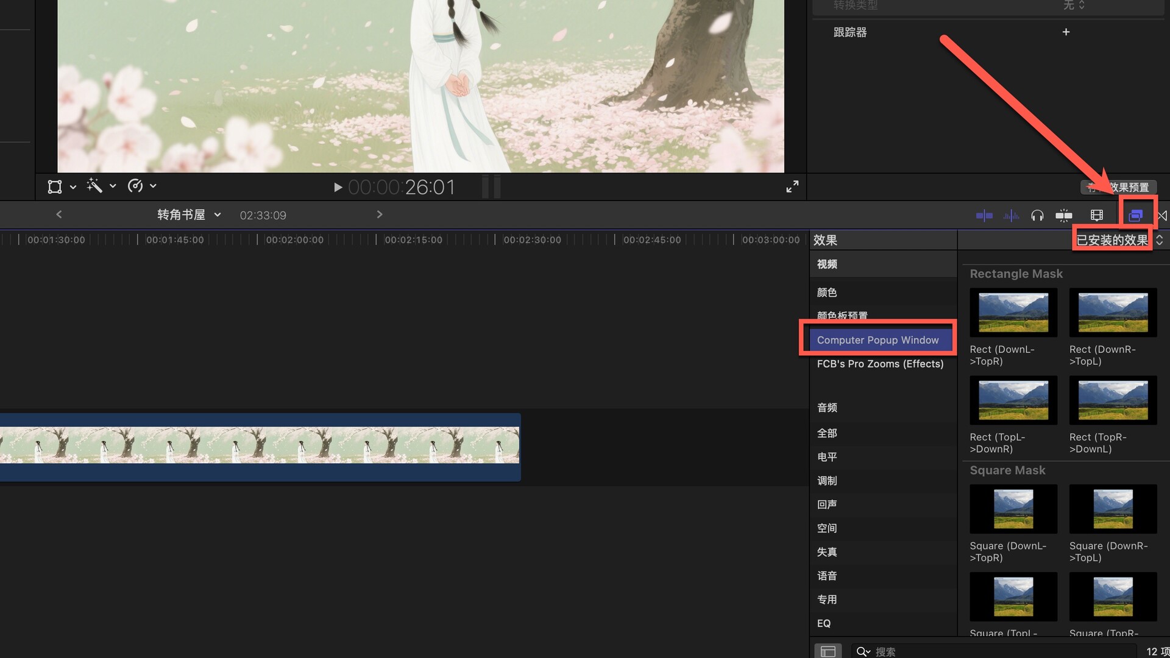Screen dimensions: 1170x658
Task: Click timeline ruler at 00:01:45:00
Action: point(175,240)
